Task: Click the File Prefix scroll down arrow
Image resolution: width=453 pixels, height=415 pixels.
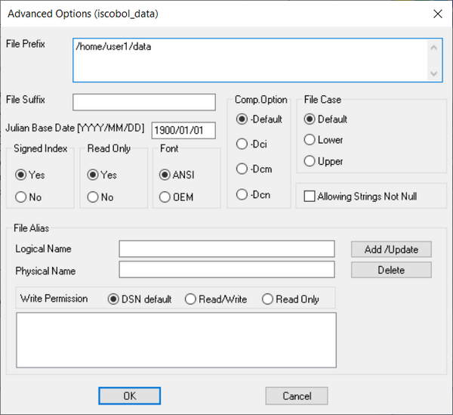Action: point(433,73)
